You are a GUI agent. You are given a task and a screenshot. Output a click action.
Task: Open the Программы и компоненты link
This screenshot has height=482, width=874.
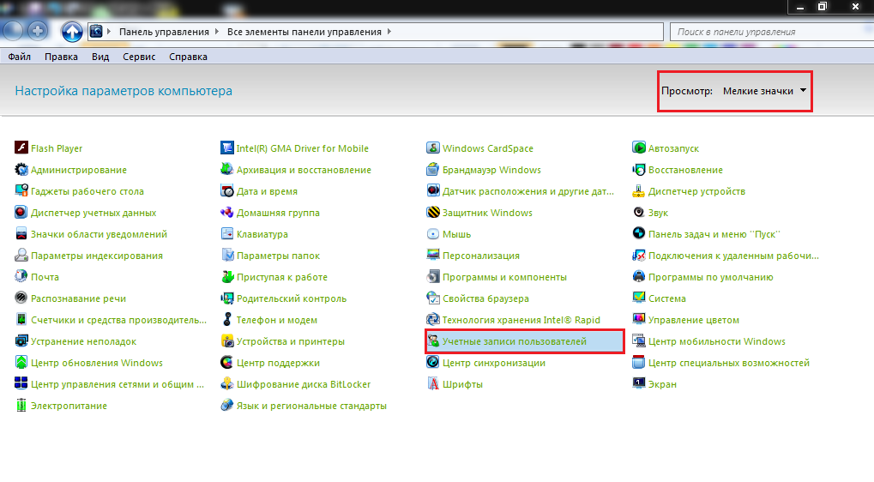[504, 276]
